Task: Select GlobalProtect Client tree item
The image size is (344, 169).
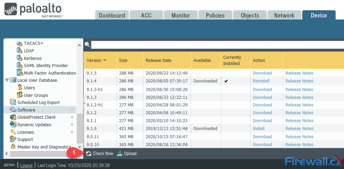Action: pos(36,117)
